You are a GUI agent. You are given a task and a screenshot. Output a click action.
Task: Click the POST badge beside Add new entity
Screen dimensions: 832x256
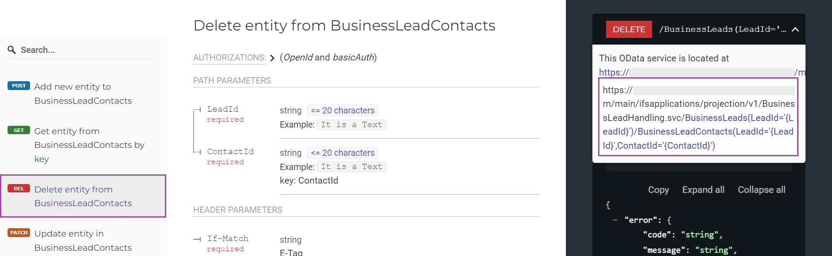point(18,86)
